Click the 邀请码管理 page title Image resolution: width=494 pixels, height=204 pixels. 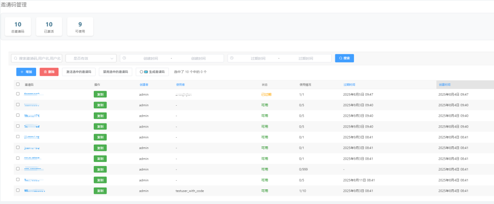14,5
